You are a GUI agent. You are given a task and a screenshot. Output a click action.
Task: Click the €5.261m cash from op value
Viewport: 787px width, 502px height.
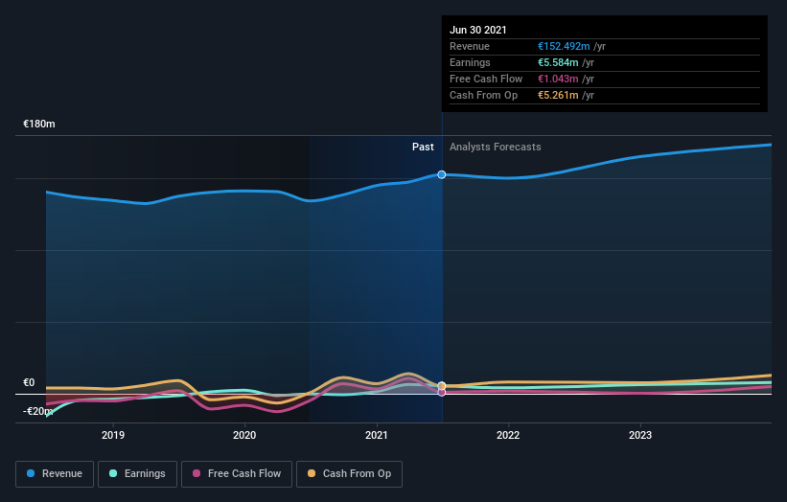pyautogui.click(x=558, y=95)
